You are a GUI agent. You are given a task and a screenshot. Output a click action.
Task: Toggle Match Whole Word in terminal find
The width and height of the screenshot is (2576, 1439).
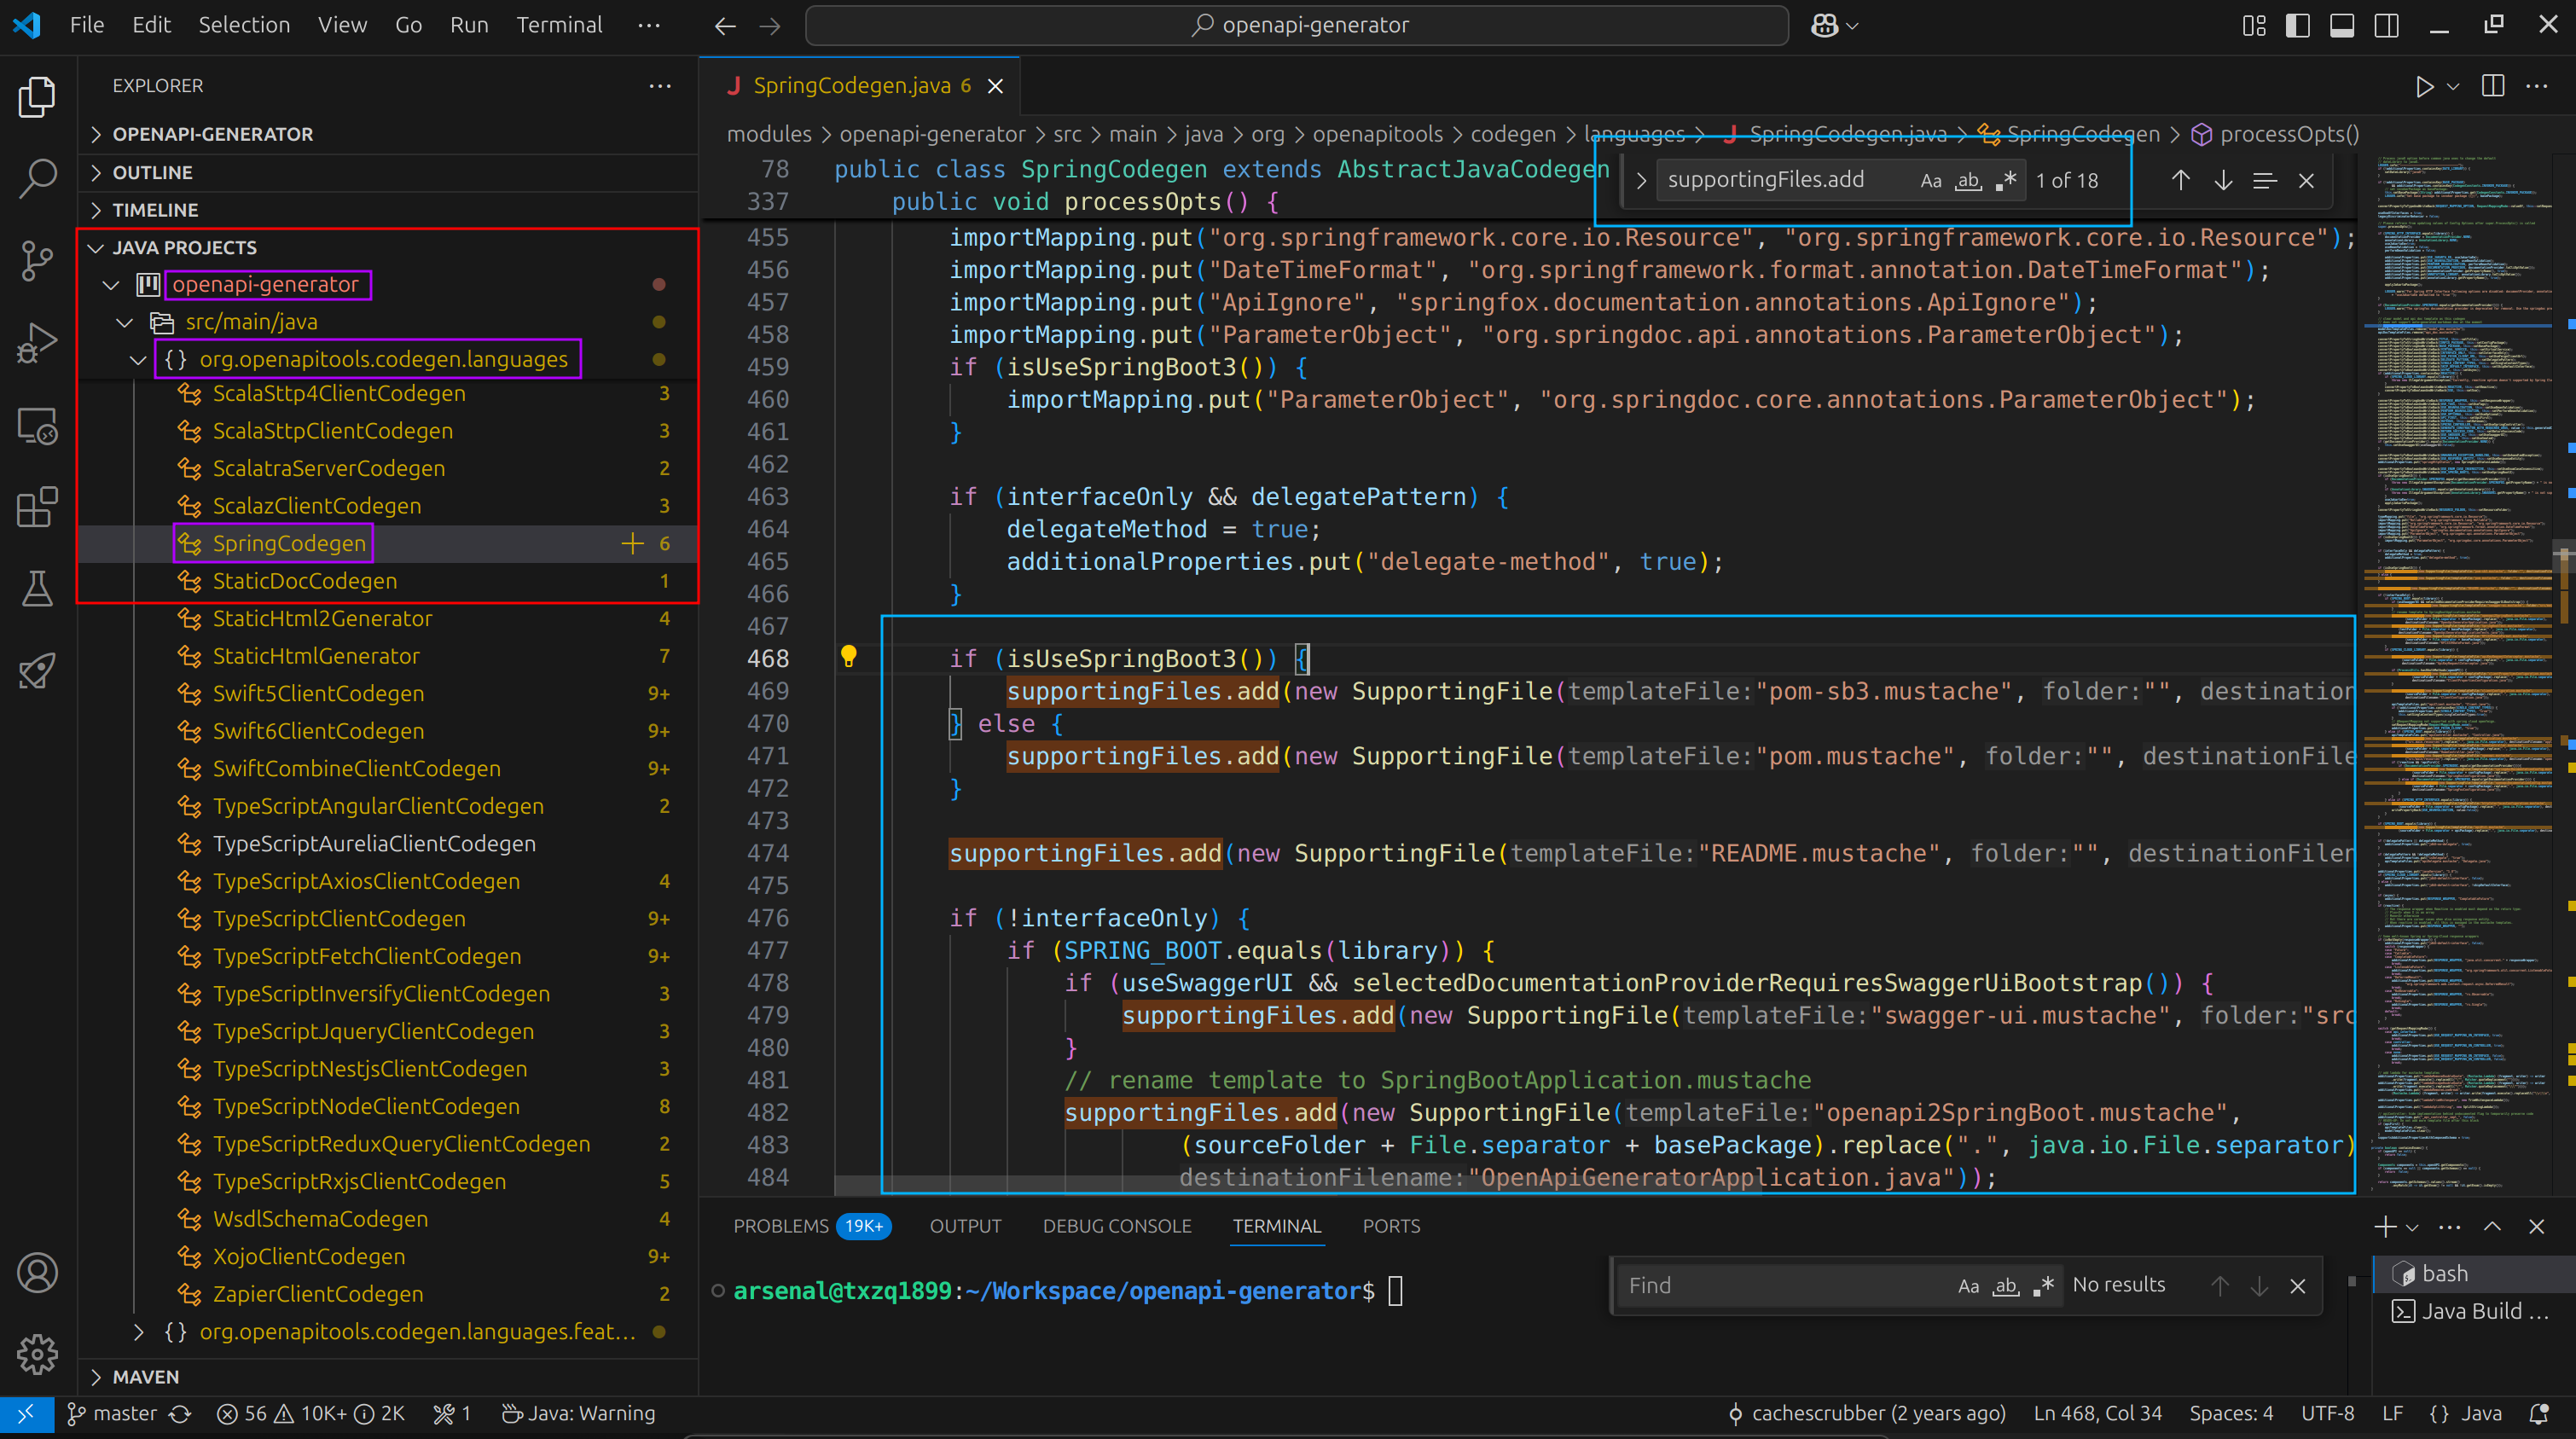tap(2005, 1286)
